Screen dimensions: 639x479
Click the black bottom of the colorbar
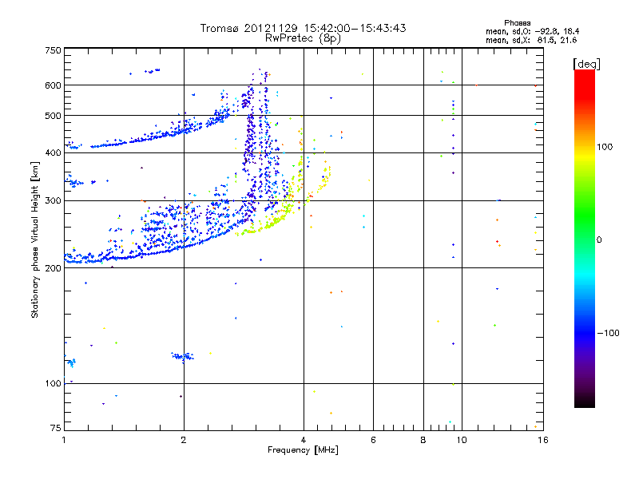(x=585, y=402)
